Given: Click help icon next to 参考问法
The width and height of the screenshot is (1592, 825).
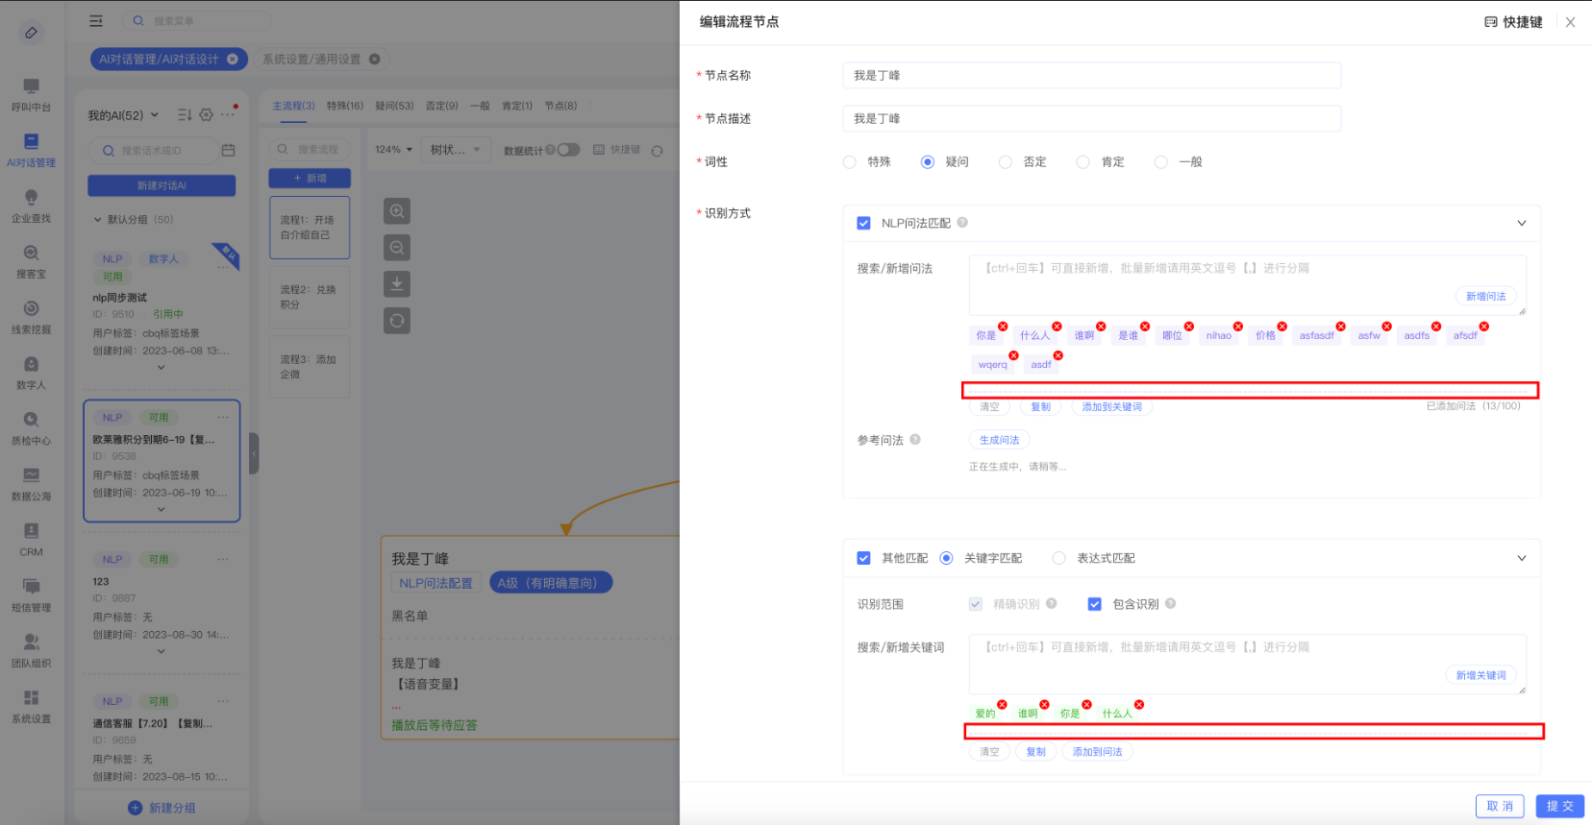Looking at the screenshot, I should (915, 440).
